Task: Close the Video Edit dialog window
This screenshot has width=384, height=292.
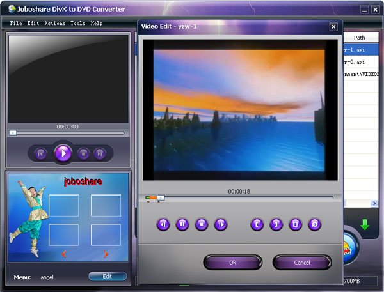Action: click(333, 27)
